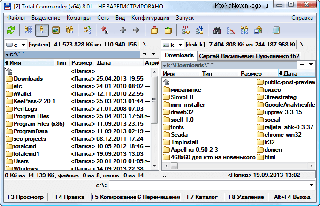The height and width of the screenshot is (206, 320).
Task: Sort left panel by Имя column
Action: [x=29, y=63]
